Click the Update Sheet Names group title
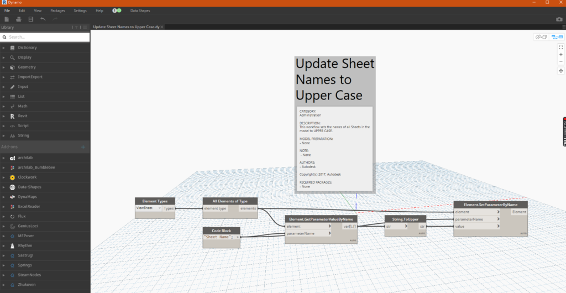 click(x=335, y=80)
